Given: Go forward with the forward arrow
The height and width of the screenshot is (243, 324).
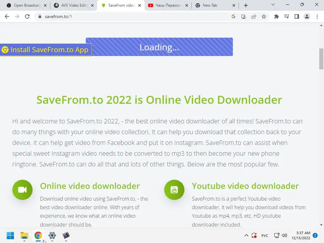Looking at the screenshot, I should tap(17, 16).
